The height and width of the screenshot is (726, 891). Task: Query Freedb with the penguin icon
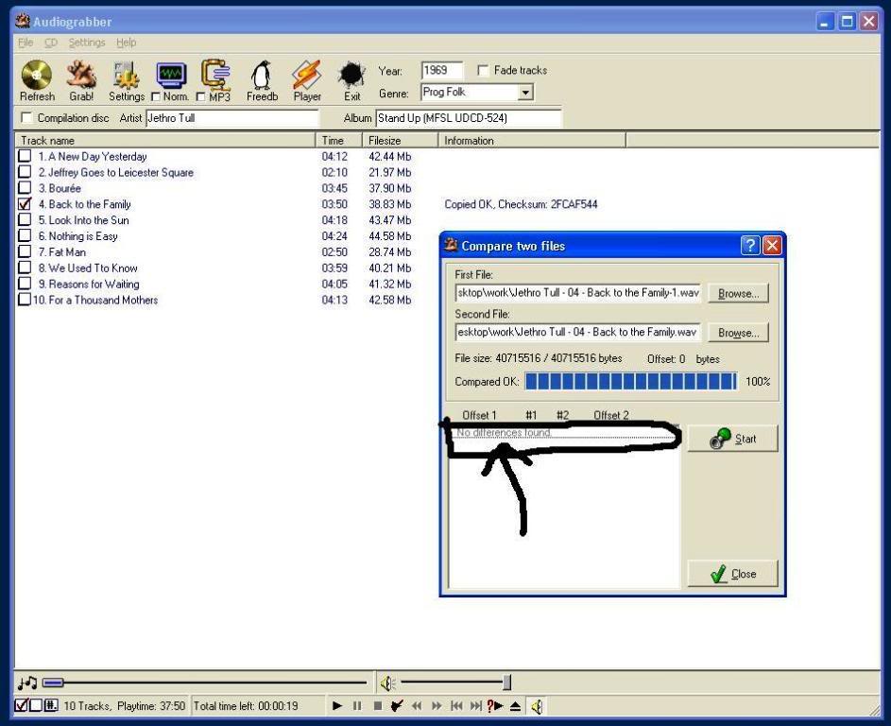tap(262, 75)
